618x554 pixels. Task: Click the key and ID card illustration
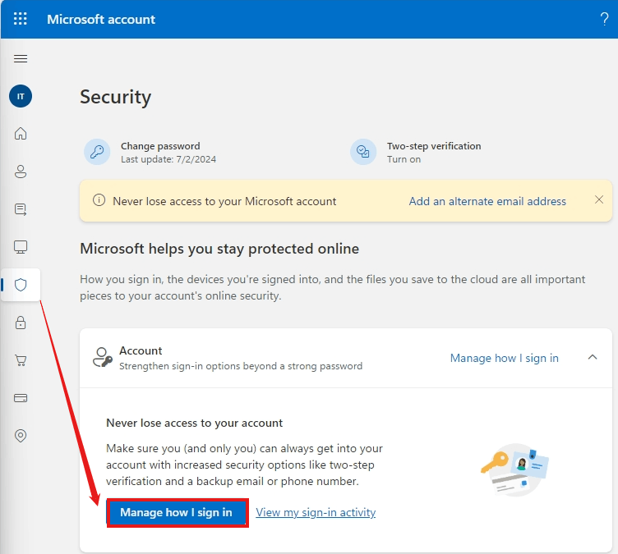point(514,469)
